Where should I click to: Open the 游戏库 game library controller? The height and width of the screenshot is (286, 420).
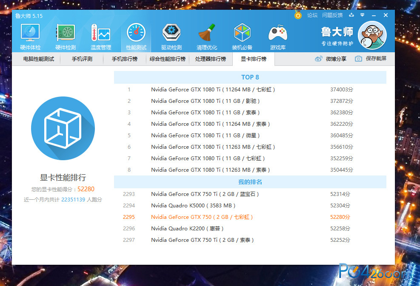(x=278, y=37)
